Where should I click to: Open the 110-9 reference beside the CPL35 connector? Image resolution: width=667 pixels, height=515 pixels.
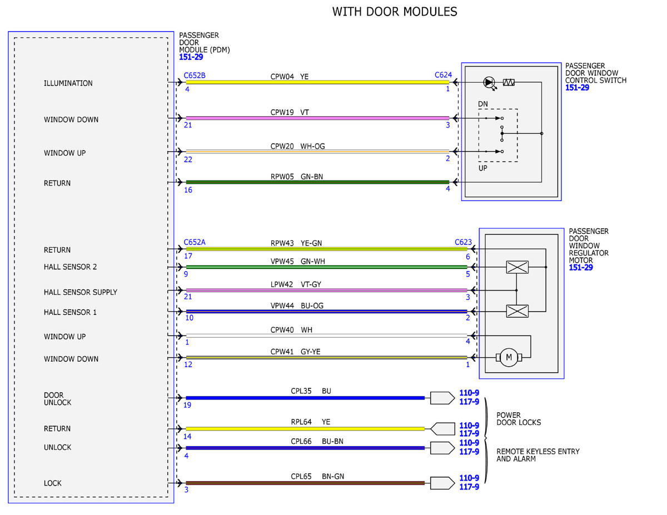click(469, 393)
